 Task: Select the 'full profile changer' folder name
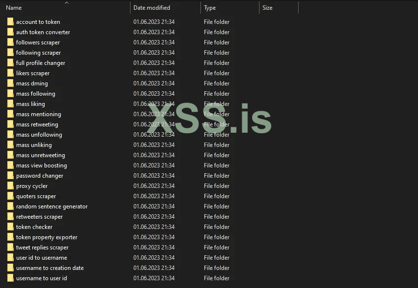tap(41, 63)
